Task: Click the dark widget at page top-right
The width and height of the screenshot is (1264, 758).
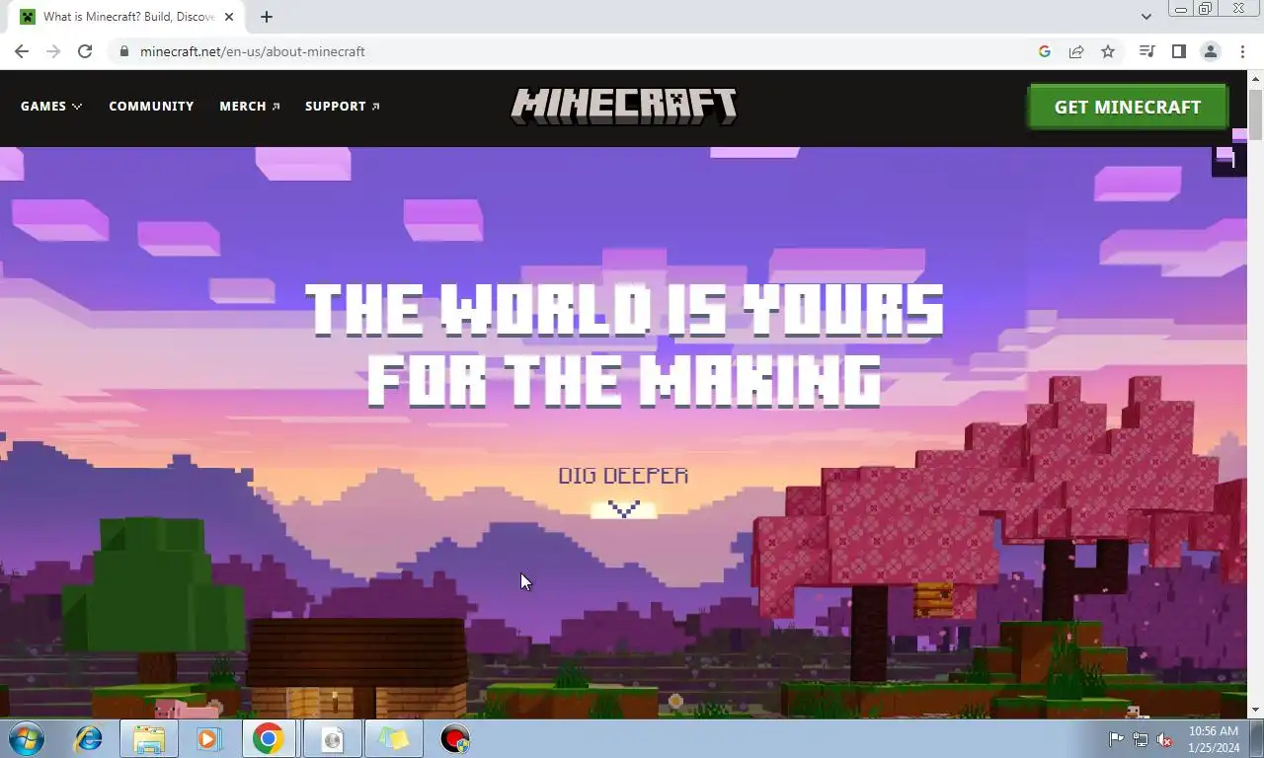Action: [1229, 160]
